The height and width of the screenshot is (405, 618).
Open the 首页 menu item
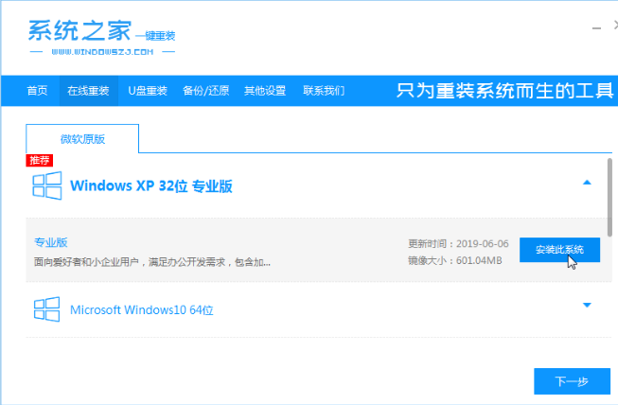tap(37, 91)
